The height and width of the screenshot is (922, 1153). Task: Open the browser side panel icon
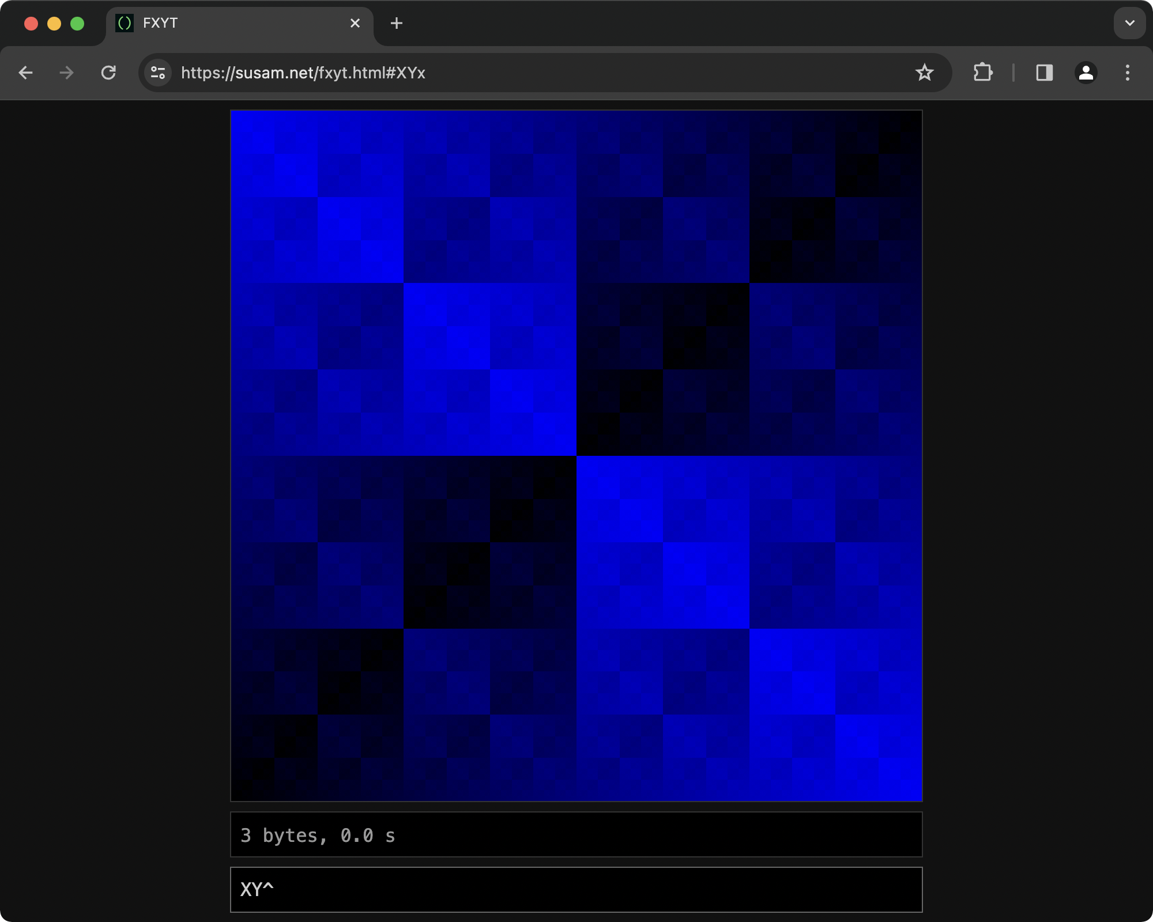tap(1045, 73)
